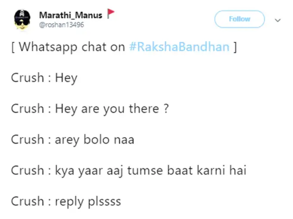Open the tweet options chevron dropdown
293x219 pixels.
coord(277,20)
